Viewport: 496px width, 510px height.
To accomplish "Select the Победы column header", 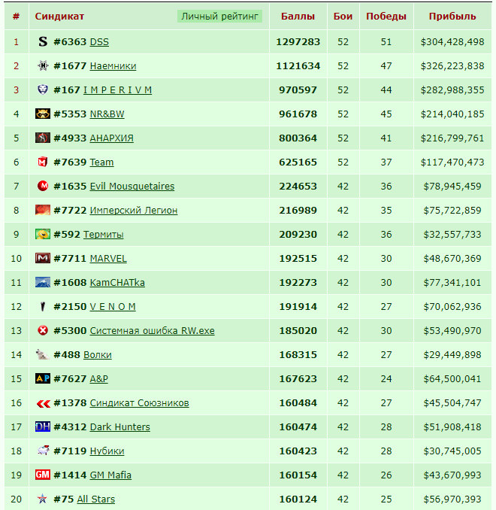I will pyautogui.click(x=386, y=17).
